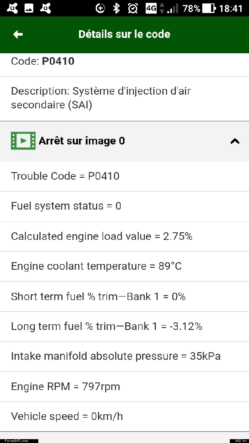The image size is (249, 443).
Task: Tap the alarm clock status icon
Action: 133,8
